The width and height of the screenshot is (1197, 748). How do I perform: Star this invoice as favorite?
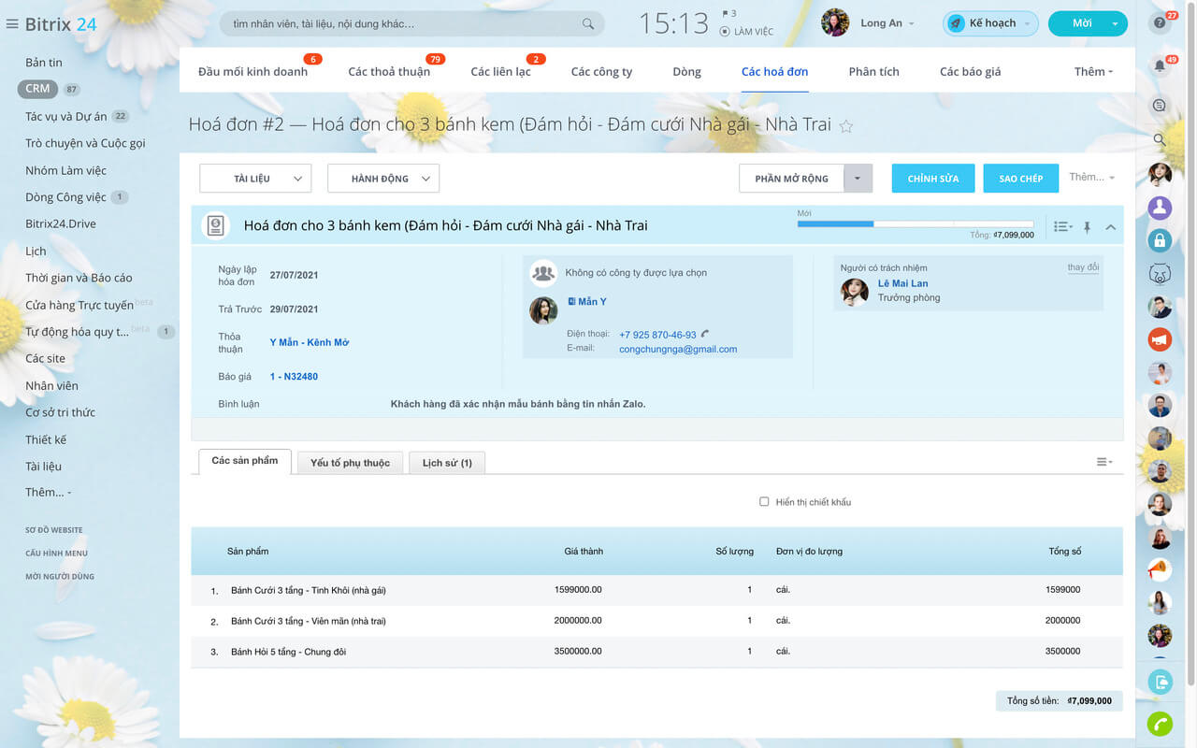click(x=846, y=126)
